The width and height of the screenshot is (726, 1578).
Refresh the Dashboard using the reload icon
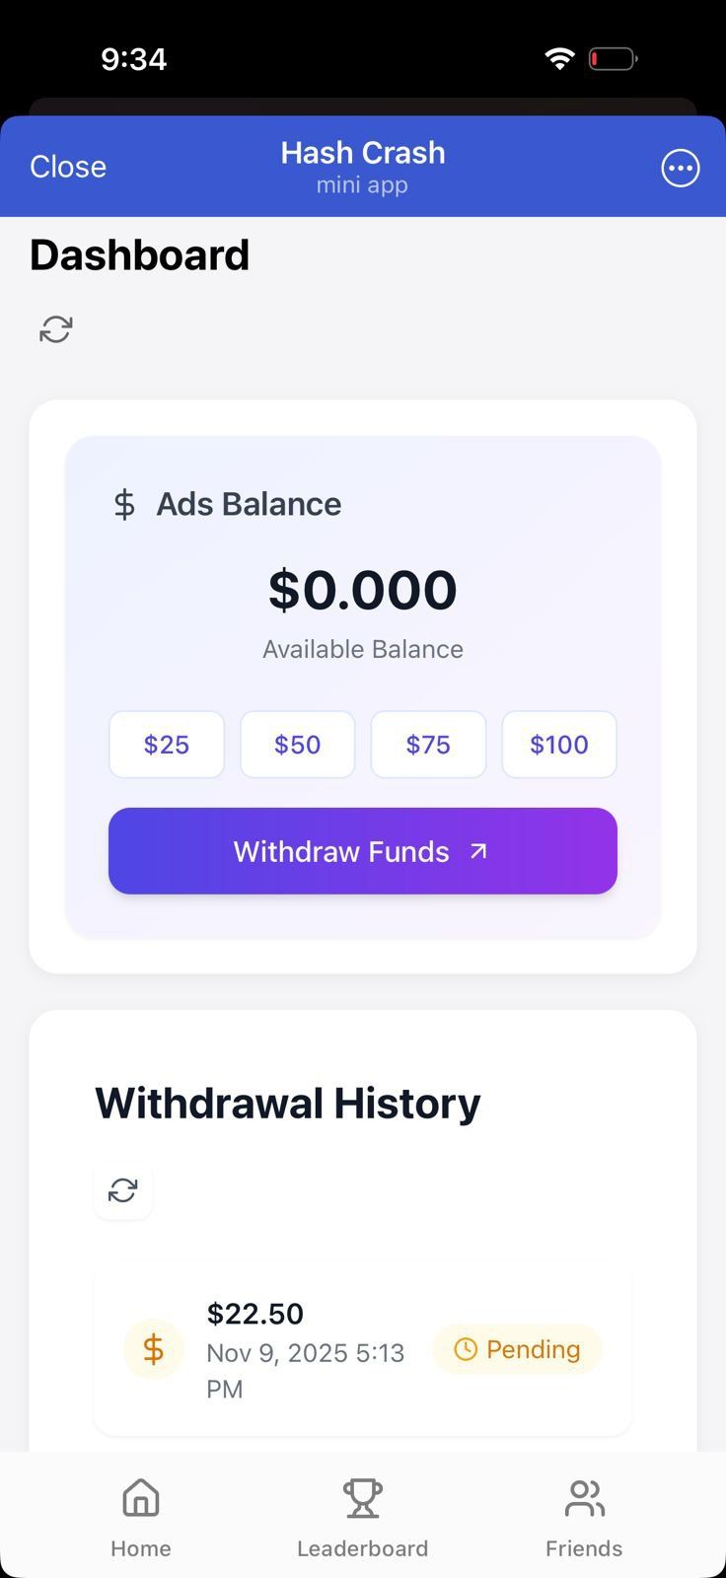tap(56, 329)
